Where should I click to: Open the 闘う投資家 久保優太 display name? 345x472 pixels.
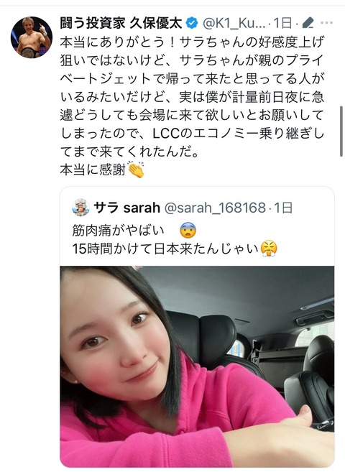121,23
